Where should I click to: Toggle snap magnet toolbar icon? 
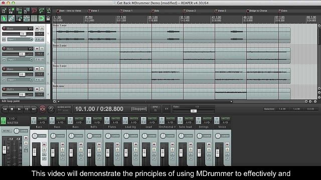[x=41, y=18]
